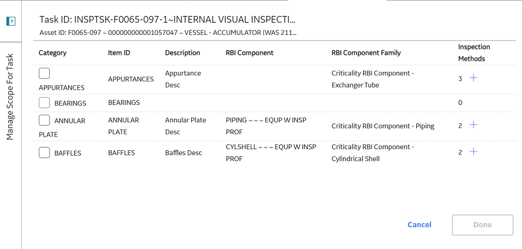Click the Done button
522x249 pixels.
[483, 225]
